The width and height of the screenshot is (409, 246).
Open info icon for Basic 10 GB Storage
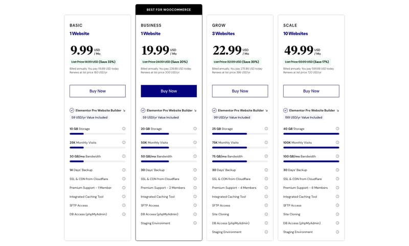[124, 128]
